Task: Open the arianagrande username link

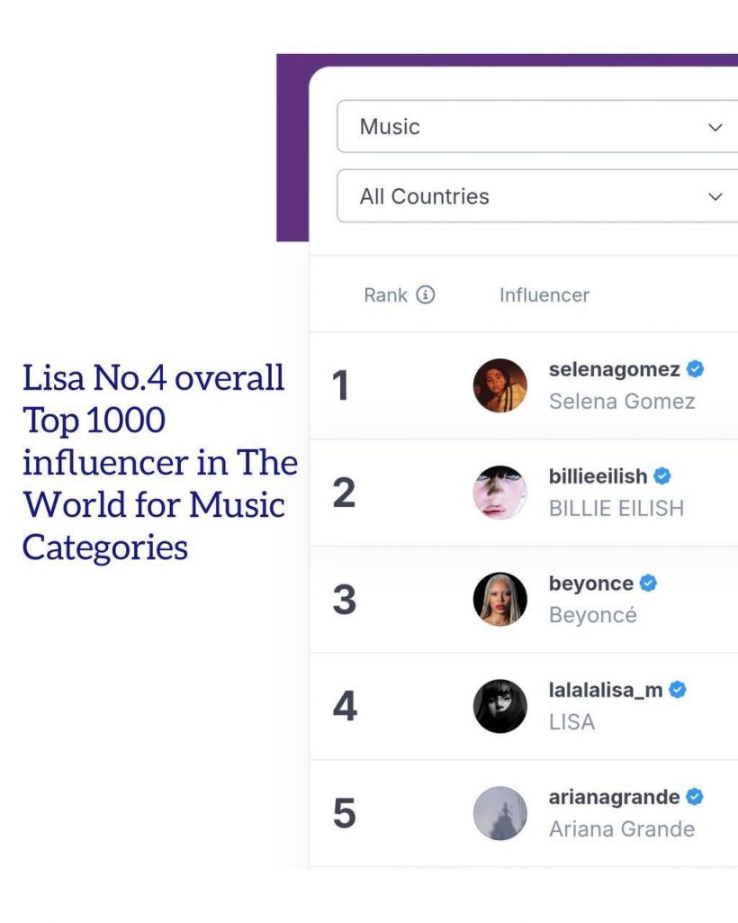Action: [615, 797]
